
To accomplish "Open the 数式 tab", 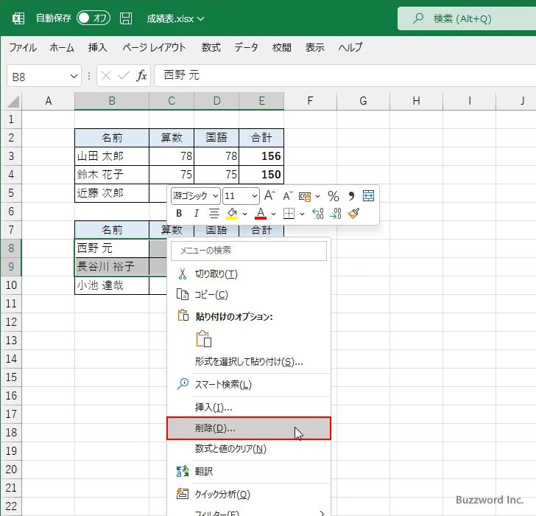I will coord(211,47).
